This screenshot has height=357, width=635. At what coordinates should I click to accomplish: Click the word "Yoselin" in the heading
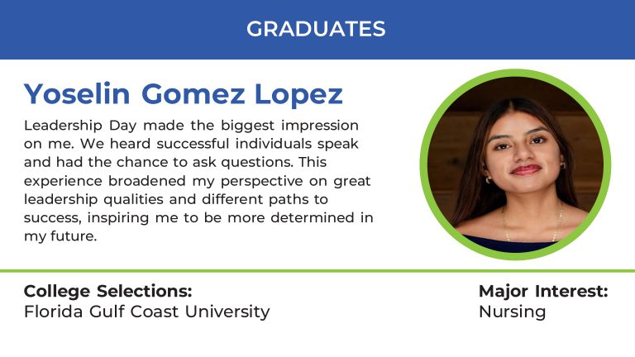[x=77, y=94]
